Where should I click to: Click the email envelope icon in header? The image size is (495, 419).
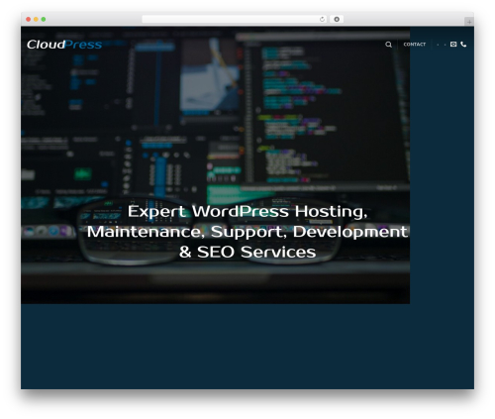[453, 44]
